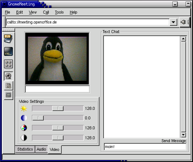Click the Send Message label
Image resolution: width=193 pixels, height=162 pixels.
point(174,141)
